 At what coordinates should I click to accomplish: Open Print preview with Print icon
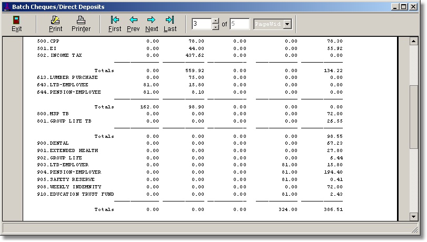pyautogui.click(x=56, y=20)
